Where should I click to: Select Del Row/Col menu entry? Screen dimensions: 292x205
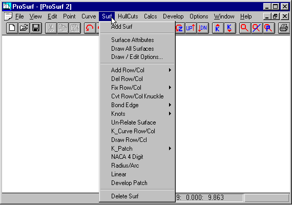click(137, 79)
